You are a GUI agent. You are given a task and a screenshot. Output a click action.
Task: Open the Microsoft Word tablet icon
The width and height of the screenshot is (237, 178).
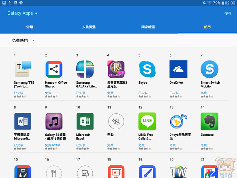(x=23, y=121)
